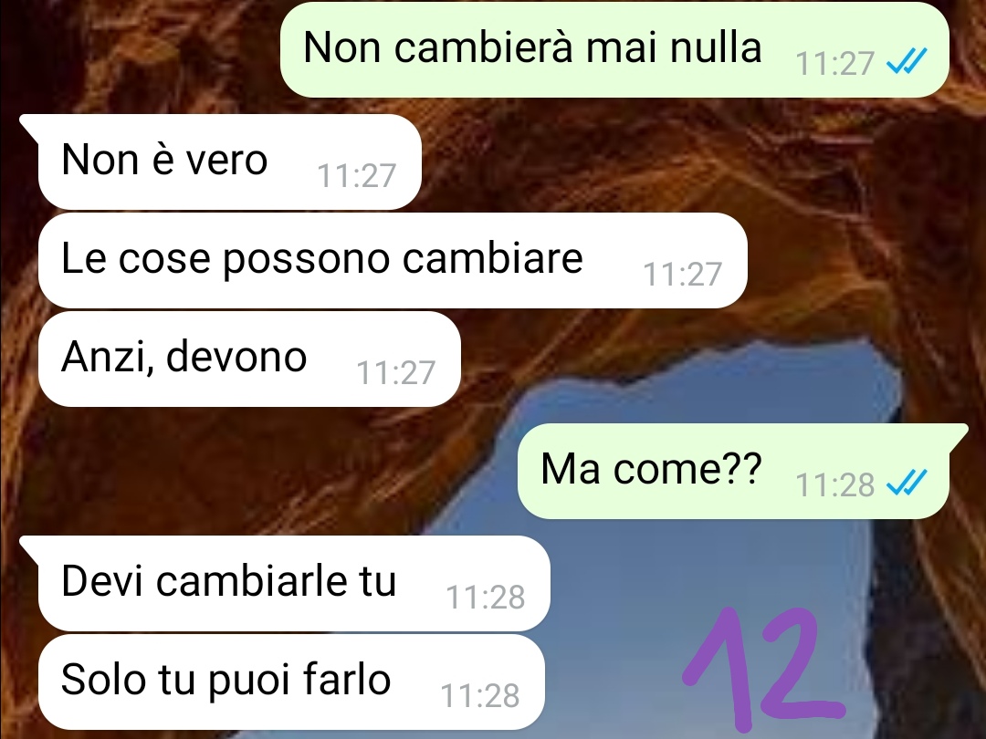Click the tail of the 'Ma come??' bubble
This screenshot has width=986, height=739.
959,435
